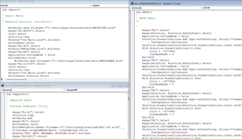Screen dimensions: 242x139
Task: Click the Range("A1:X2000").Select line
Action: pos(26,31)
